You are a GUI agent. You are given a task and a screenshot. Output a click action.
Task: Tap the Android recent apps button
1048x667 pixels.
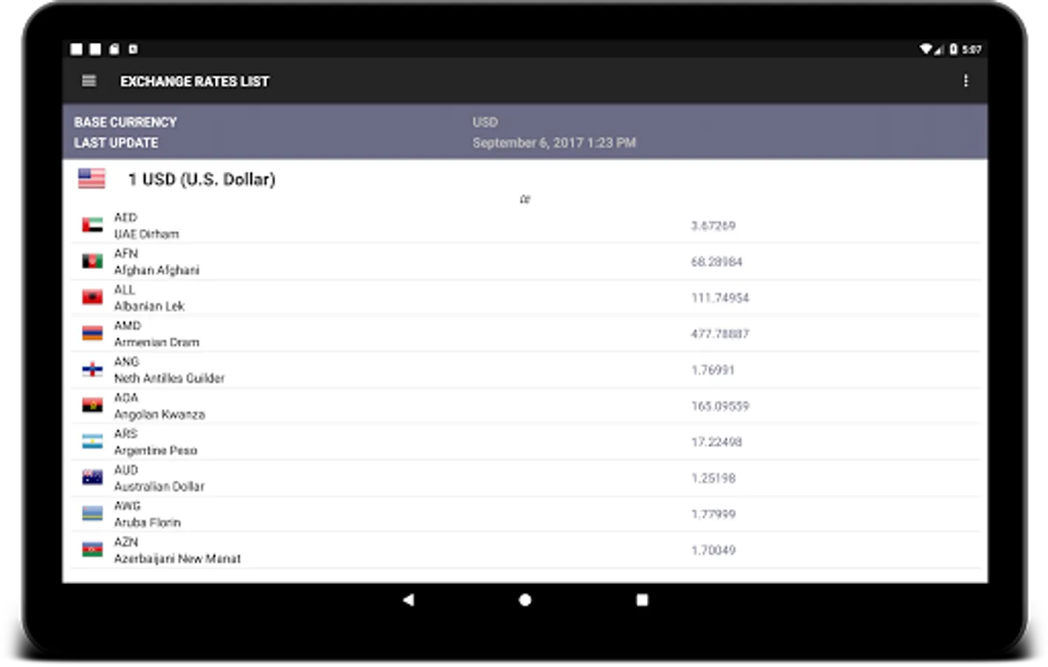click(642, 600)
